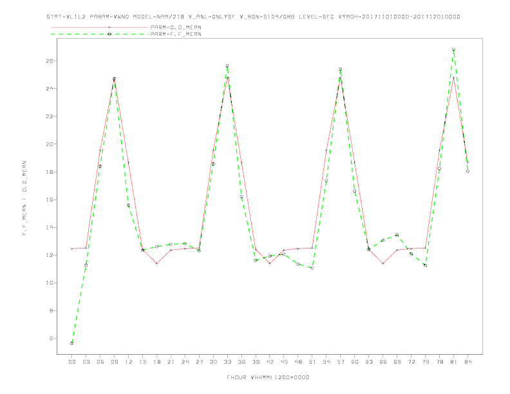Click the red plus marker at hour 00
This screenshot has width=510, height=394.
click(x=72, y=249)
